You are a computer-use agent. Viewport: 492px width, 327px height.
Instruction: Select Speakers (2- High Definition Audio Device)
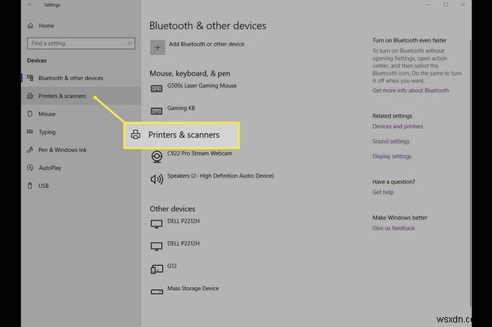tap(220, 176)
